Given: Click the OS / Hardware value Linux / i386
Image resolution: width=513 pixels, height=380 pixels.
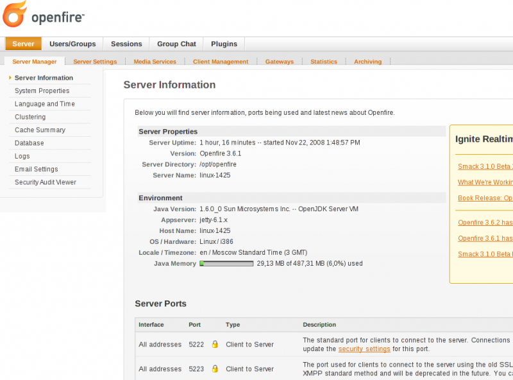Looking at the screenshot, I should (216, 241).
